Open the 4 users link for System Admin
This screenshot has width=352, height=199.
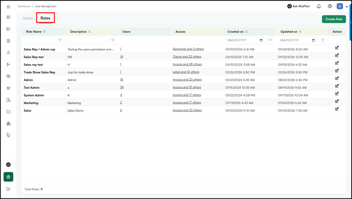121,95
